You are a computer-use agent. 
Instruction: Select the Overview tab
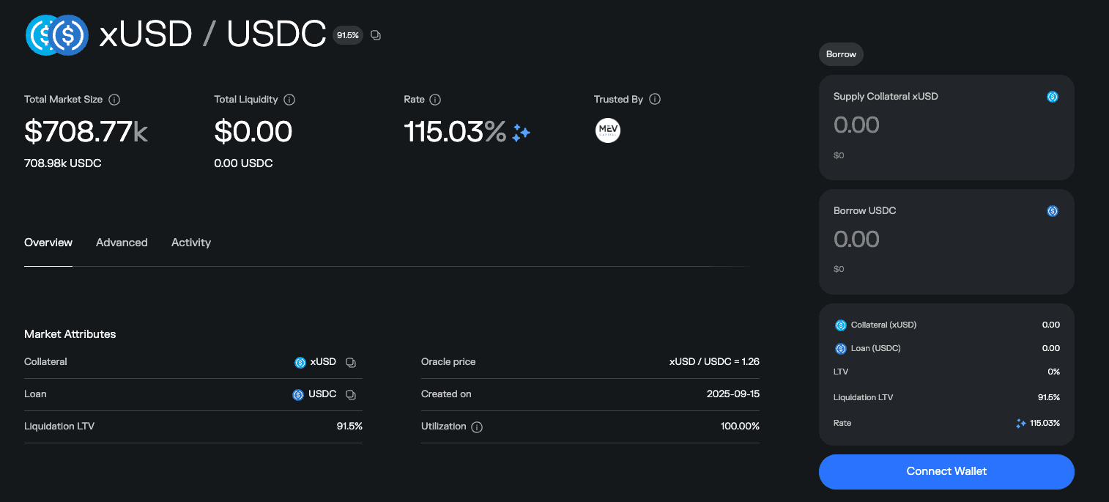[x=48, y=242]
